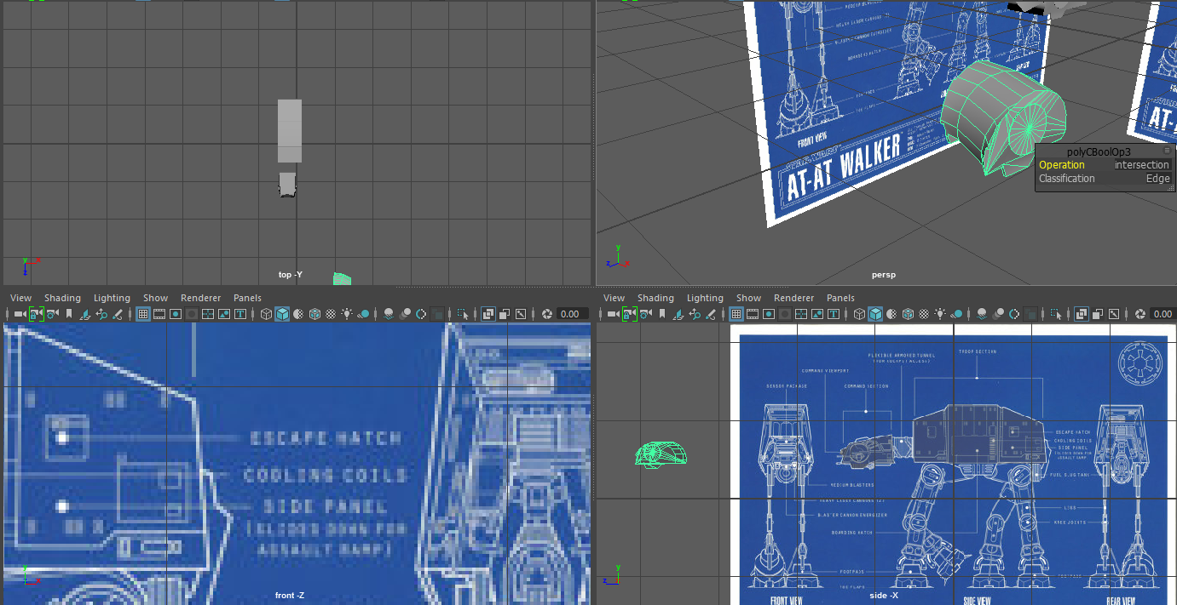
Task: Open the Show menu of the side panel
Action: (x=748, y=298)
